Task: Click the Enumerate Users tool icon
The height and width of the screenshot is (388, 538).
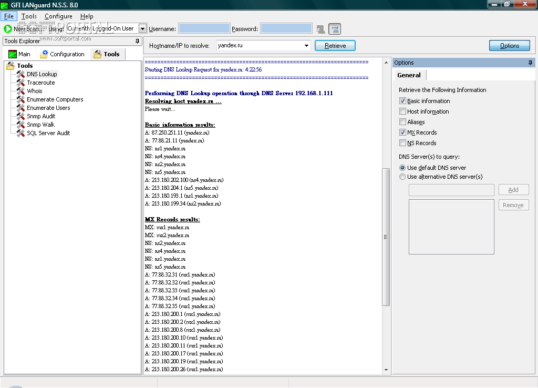Action: click(21, 108)
